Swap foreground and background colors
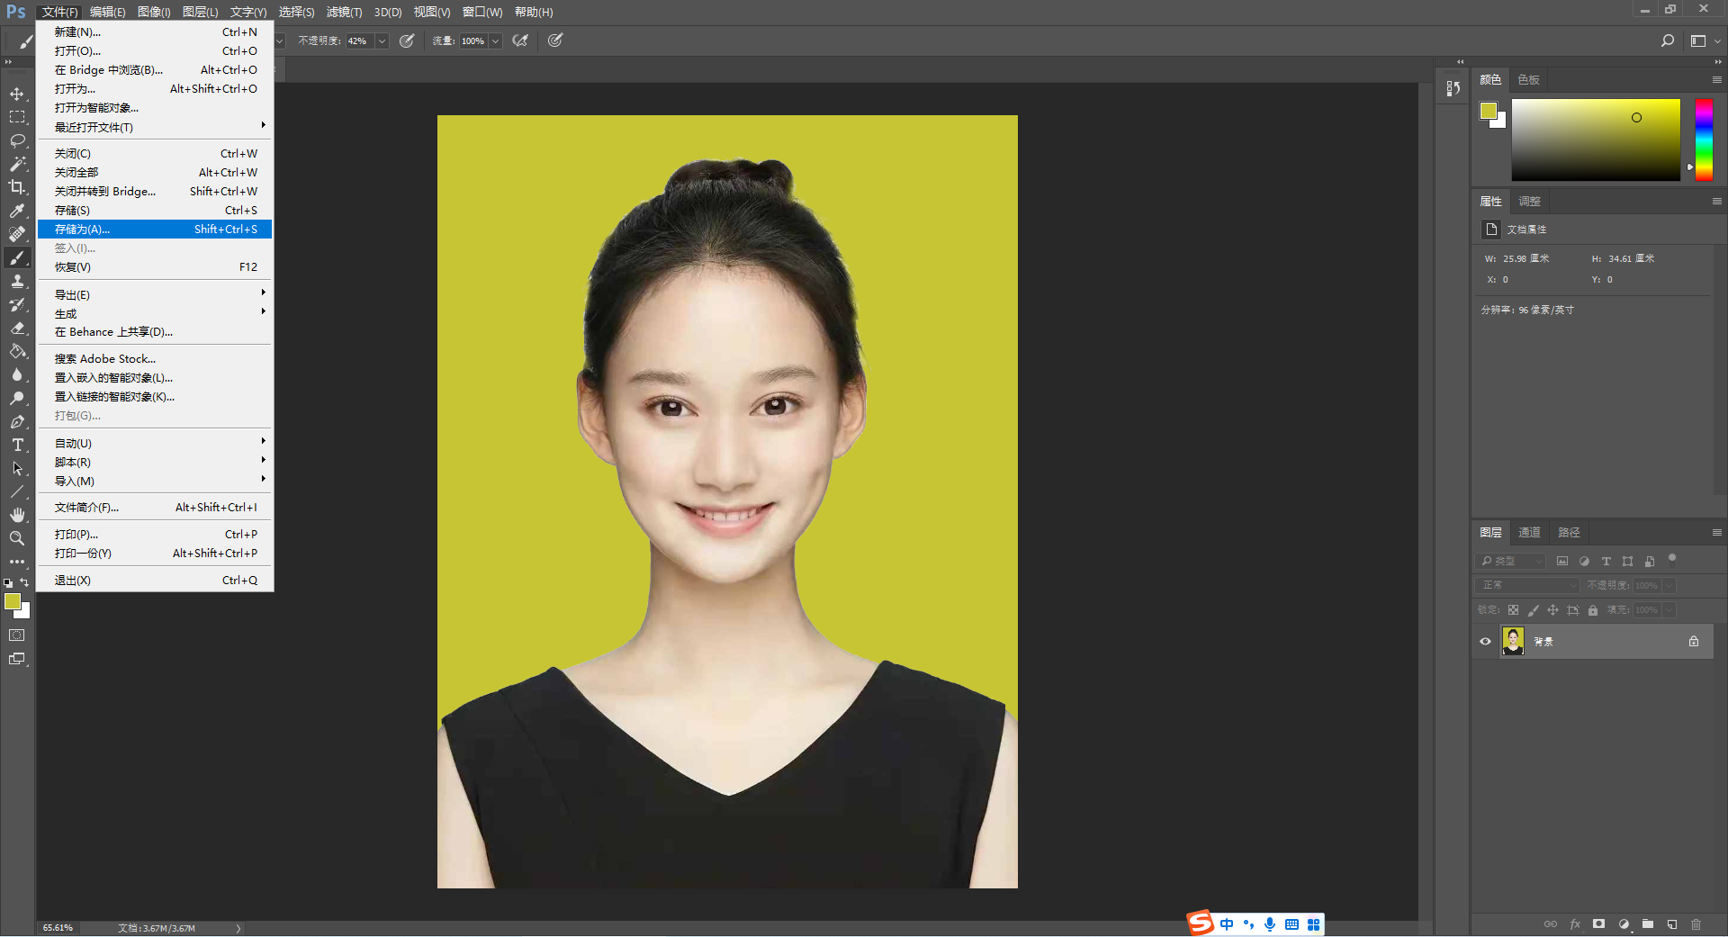Screen dimensions: 1728x937 tap(25, 582)
